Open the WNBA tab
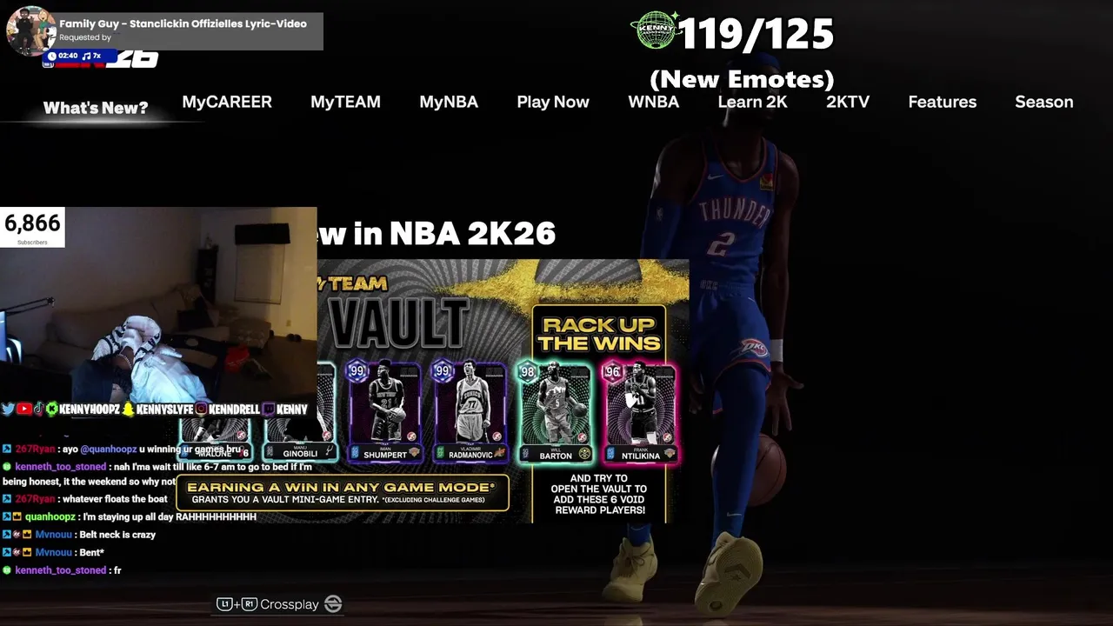Viewport: 1113px width, 626px height. pos(654,102)
